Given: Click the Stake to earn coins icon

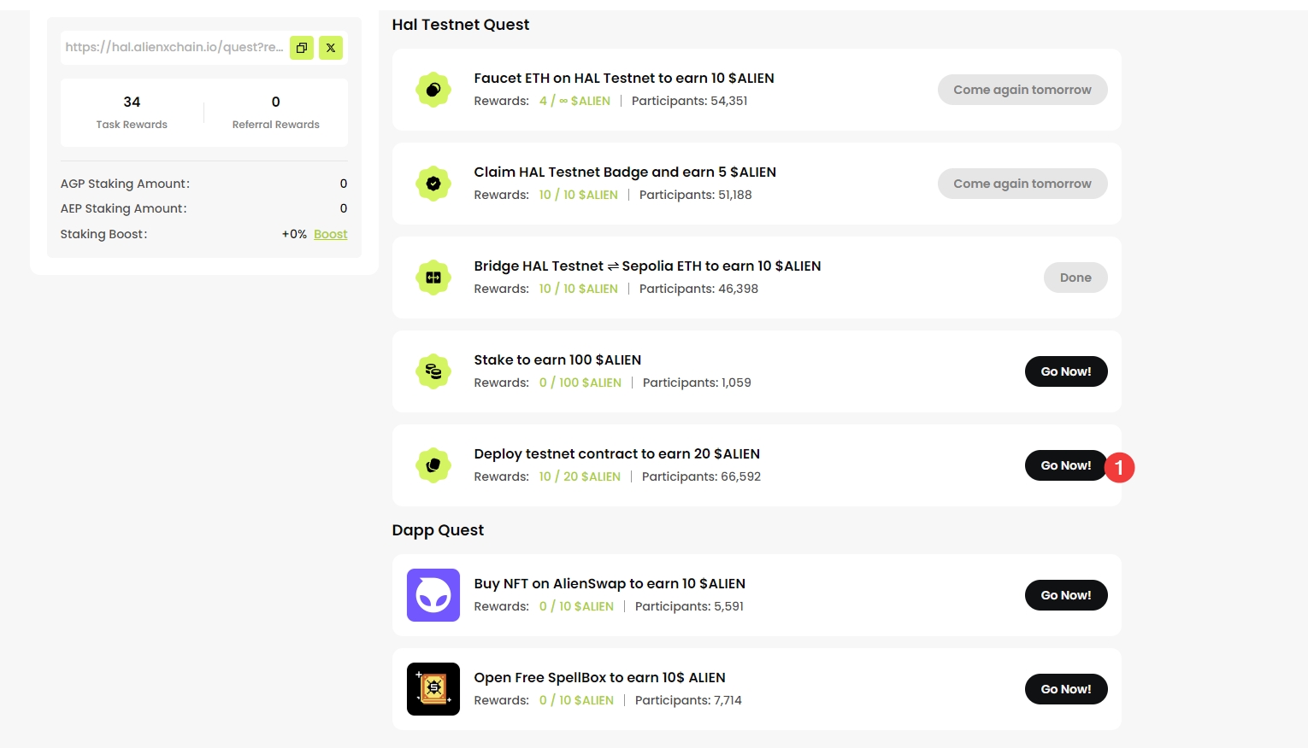Looking at the screenshot, I should pos(433,371).
